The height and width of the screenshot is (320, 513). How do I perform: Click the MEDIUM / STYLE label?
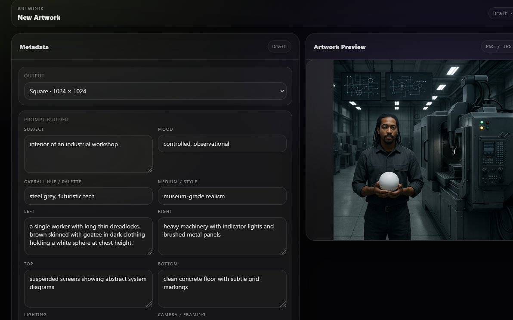pos(178,182)
